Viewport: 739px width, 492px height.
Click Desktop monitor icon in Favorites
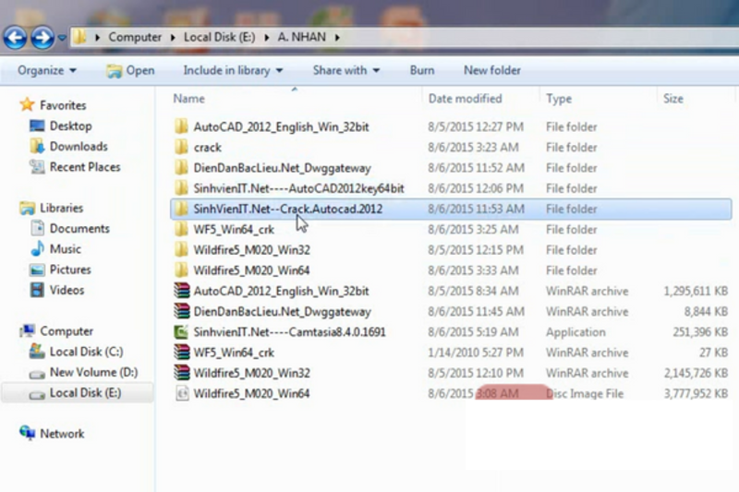click(x=37, y=126)
